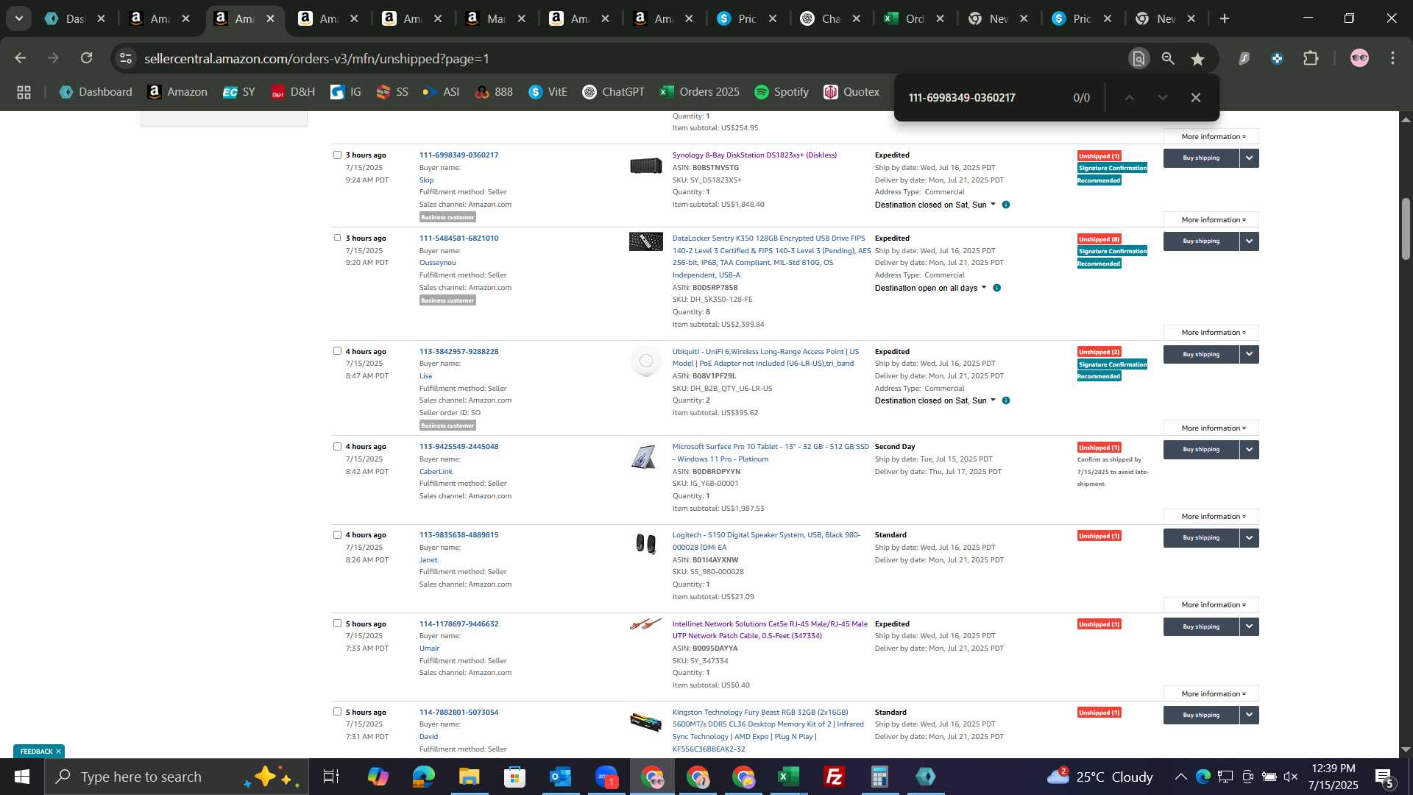
Task: Open the profile avatar in toolbar
Action: click(1359, 59)
